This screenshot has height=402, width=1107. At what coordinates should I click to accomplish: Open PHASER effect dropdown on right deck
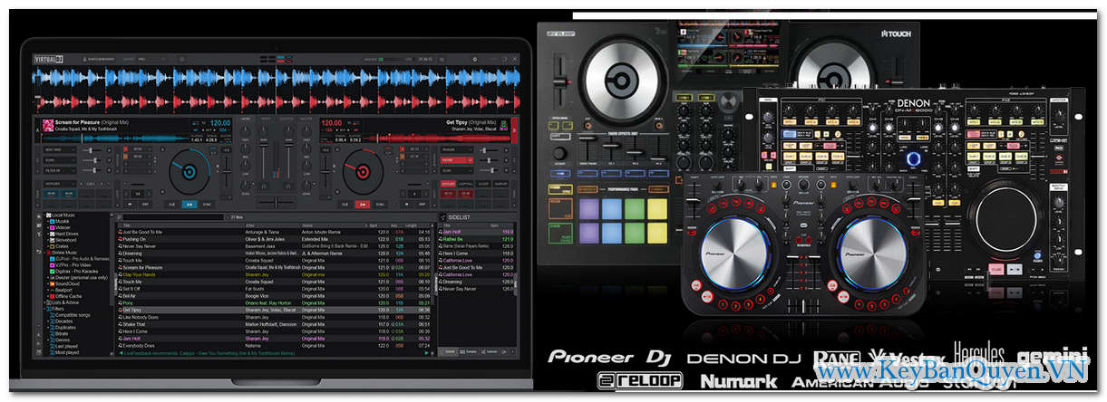(x=457, y=149)
